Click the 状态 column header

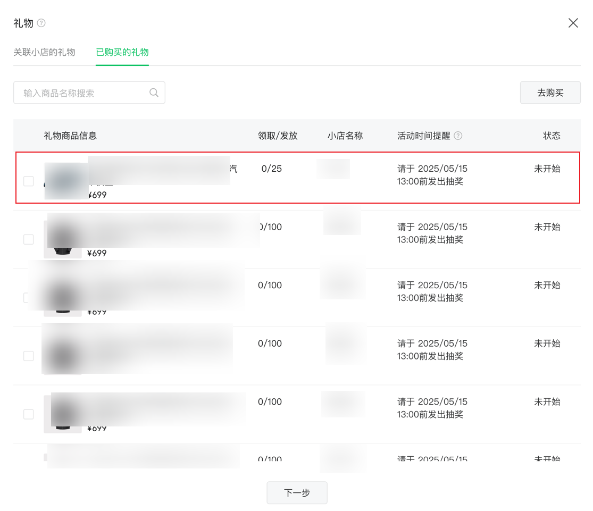click(552, 136)
